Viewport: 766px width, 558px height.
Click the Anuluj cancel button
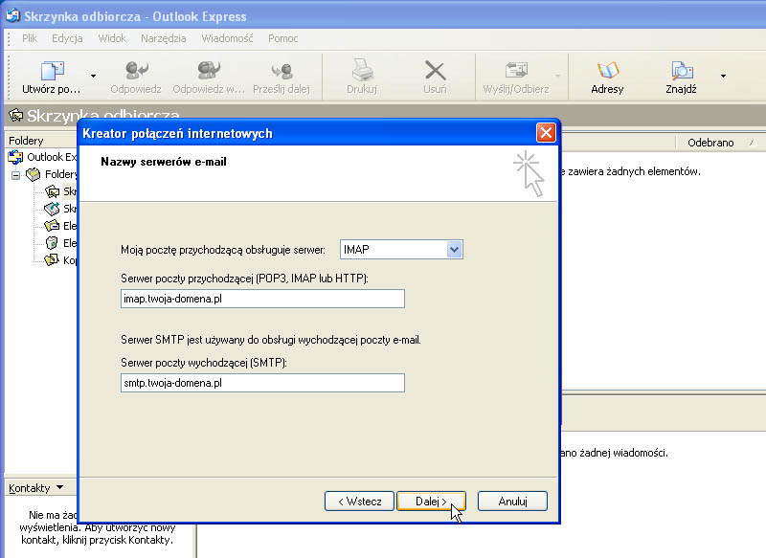(x=512, y=502)
